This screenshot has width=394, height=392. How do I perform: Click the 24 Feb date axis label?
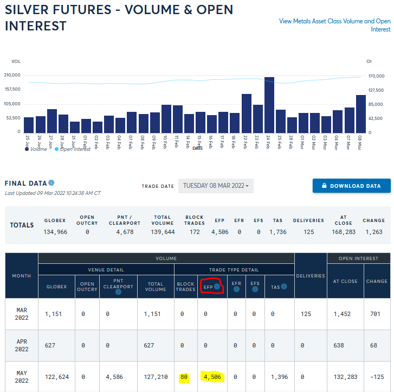click(x=268, y=142)
